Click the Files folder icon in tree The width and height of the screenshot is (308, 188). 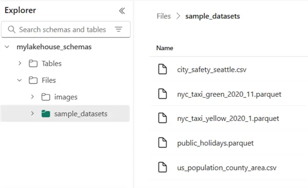(x=33, y=80)
